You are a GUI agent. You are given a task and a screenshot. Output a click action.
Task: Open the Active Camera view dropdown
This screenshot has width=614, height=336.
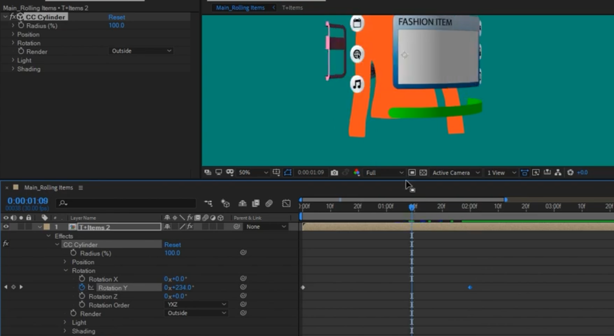(456, 173)
